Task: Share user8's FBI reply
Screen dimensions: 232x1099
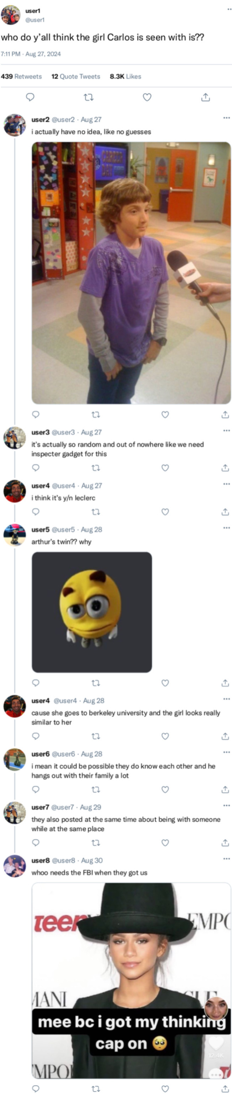Action: [x=225, y=1088]
